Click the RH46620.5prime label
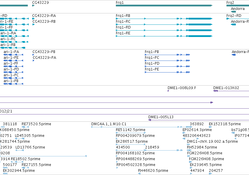This screenshot has width=249, height=175. (x=153, y=171)
